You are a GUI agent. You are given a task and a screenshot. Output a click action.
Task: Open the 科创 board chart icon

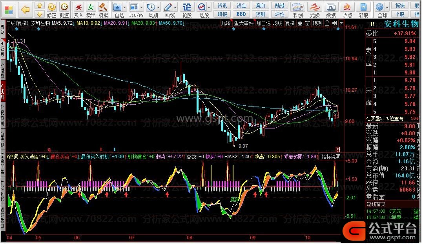pyautogui.click(x=298, y=7)
